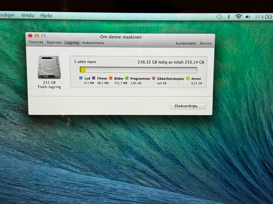Open the Rediger menu
Screen dimensions: 273x204
[7, 15]
